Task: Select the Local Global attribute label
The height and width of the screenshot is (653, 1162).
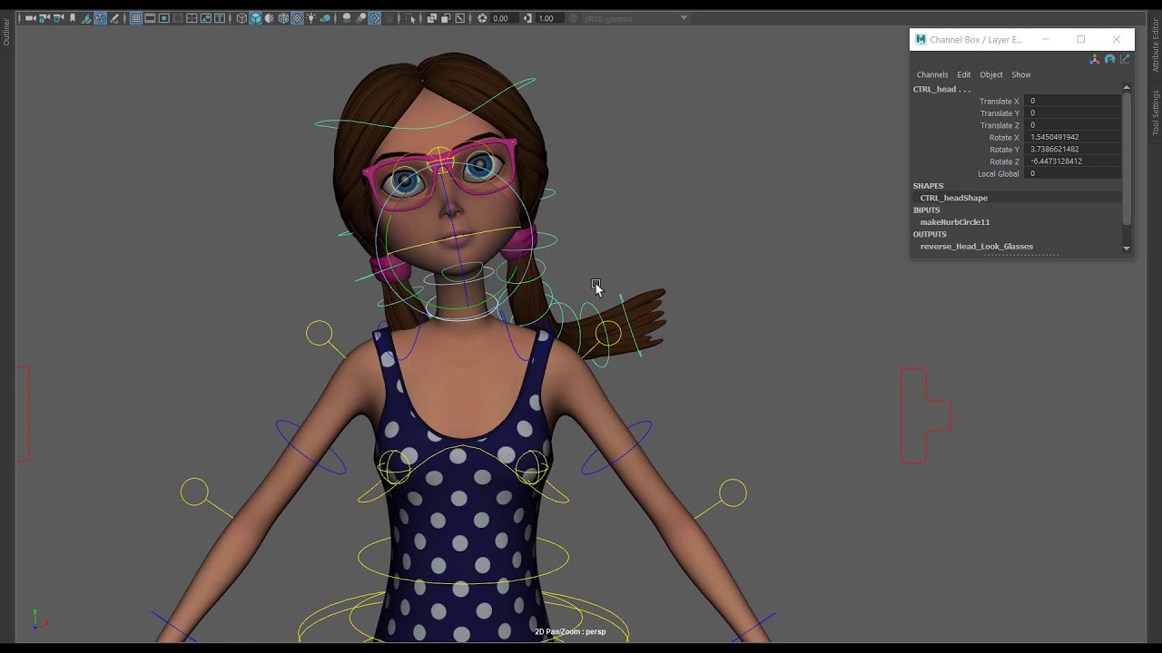Action: point(999,173)
